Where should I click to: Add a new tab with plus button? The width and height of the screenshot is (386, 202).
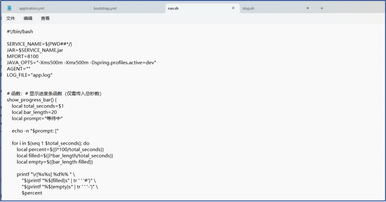pyautogui.click(x=322, y=8)
